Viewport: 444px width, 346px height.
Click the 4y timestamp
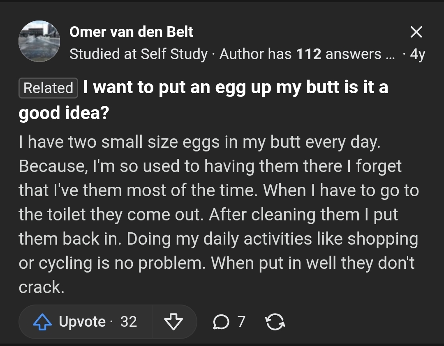[417, 54]
